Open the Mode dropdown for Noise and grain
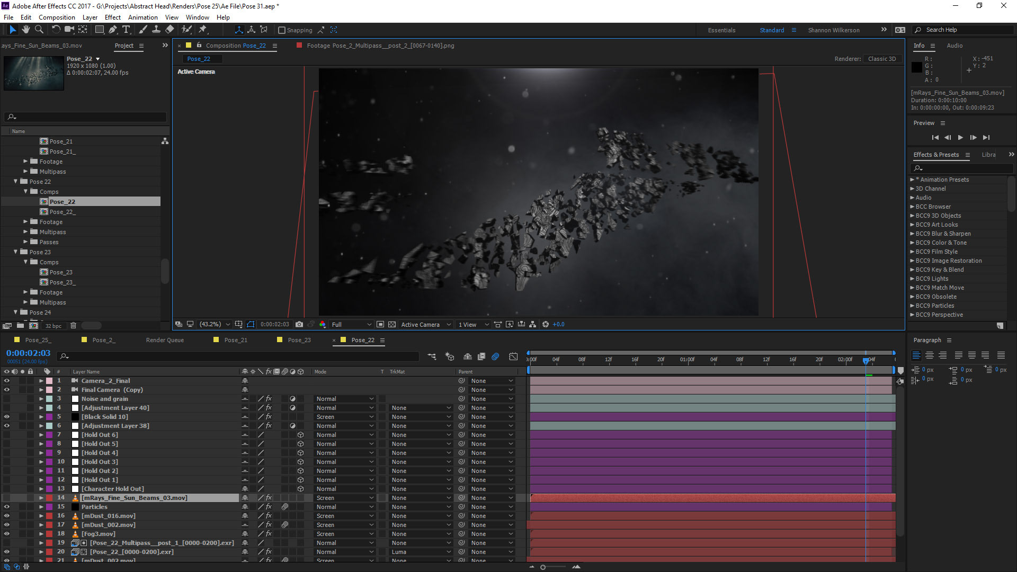This screenshot has width=1017, height=572. point(344,399)
